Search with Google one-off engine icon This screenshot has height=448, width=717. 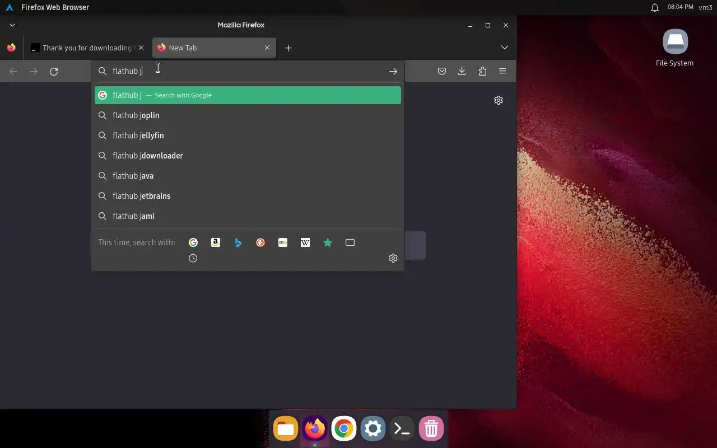pyautogui.click(x=193, y=242)
